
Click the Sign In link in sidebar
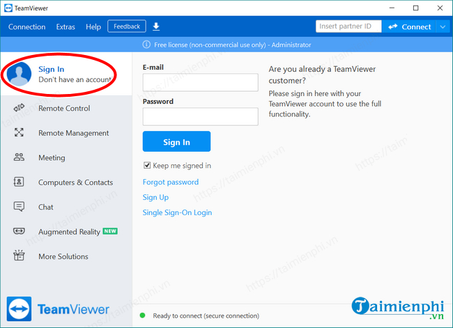click(51, 70)
